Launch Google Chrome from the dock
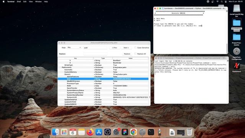Image resolution: width=245 pixels, height=138 pixels. [134, 132]
